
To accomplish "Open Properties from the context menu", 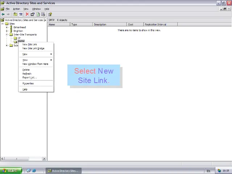I will click(x=36, y=83).
